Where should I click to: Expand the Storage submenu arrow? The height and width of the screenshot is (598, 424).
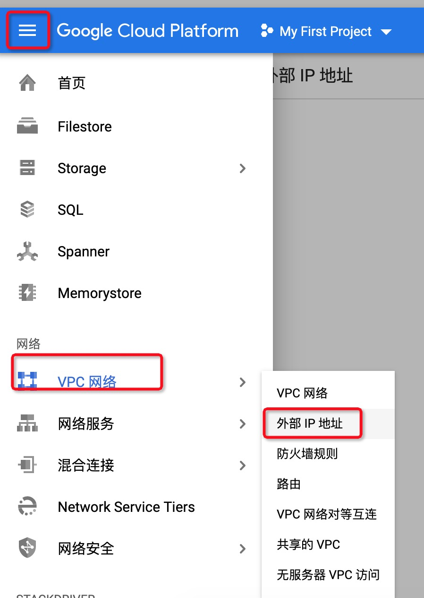(x=243, y=168)
